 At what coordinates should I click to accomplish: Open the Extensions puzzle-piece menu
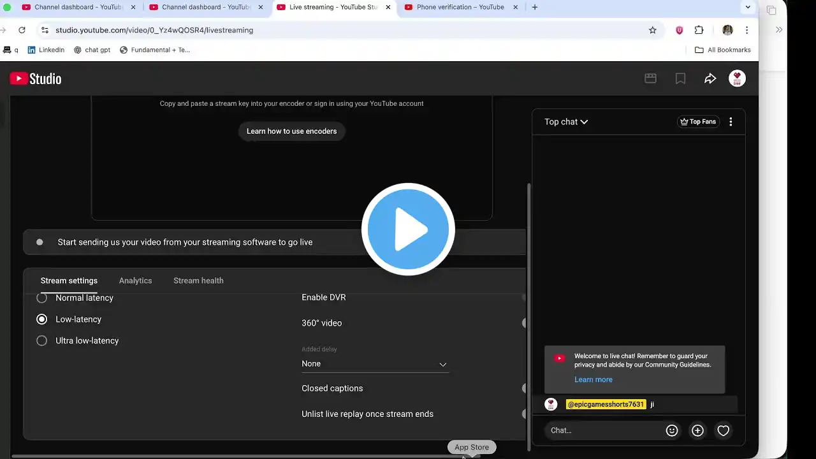[699, 30]
